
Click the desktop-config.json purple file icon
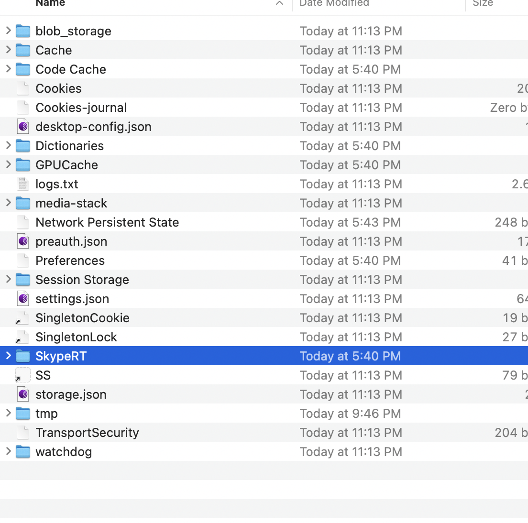[x=23, y=127]
